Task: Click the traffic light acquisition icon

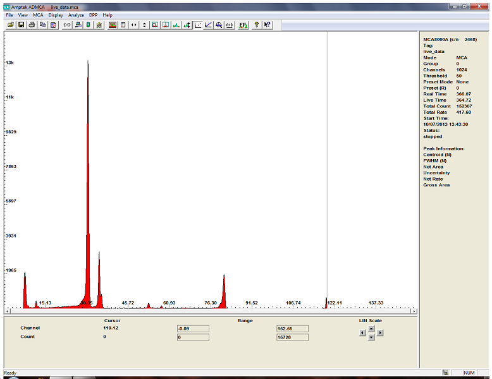Action: pyautogui.click(x=89, y=25)
